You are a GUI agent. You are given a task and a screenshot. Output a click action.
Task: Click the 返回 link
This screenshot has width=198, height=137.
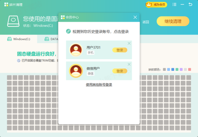point(146,22)
